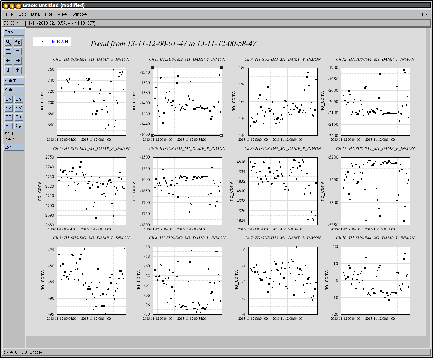Click the CW:0 current world indicator
This screenshot has width=433, height=358.
10,140
